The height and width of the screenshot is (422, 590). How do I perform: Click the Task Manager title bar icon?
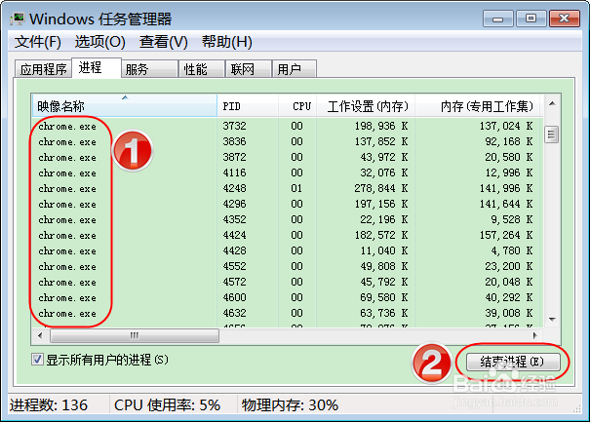tap(18, 19)
